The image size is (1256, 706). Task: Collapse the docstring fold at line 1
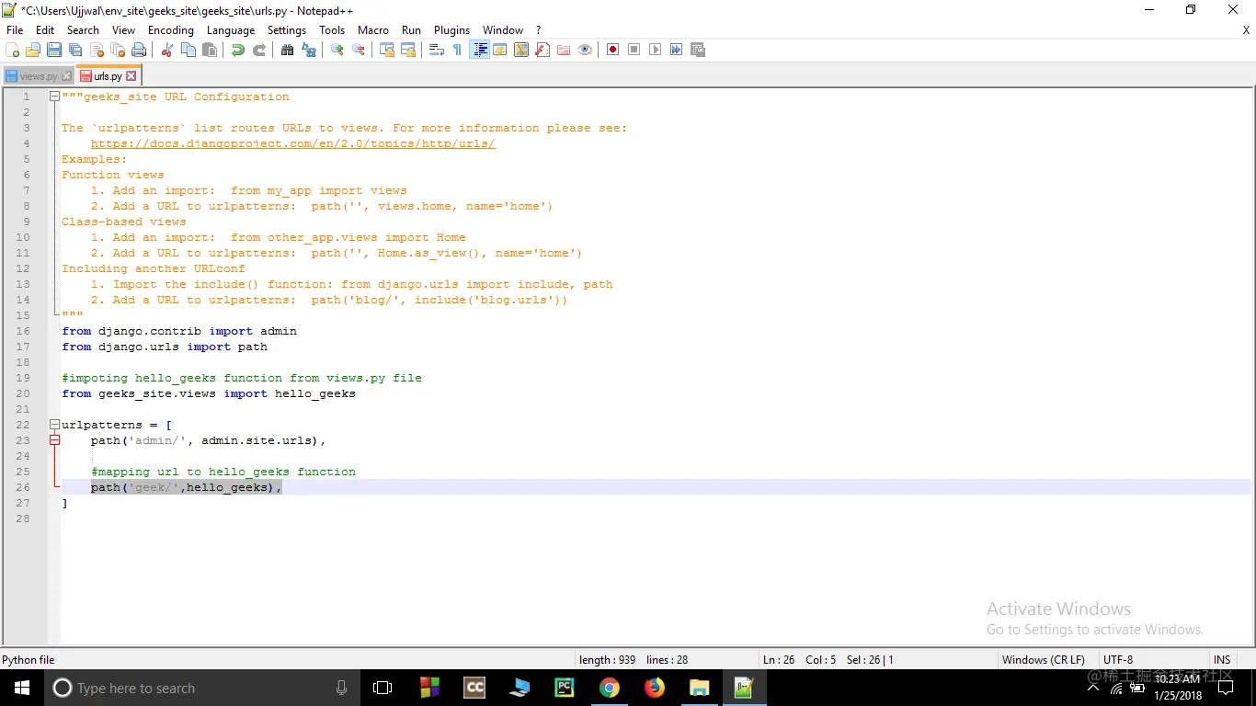point(54,97)
